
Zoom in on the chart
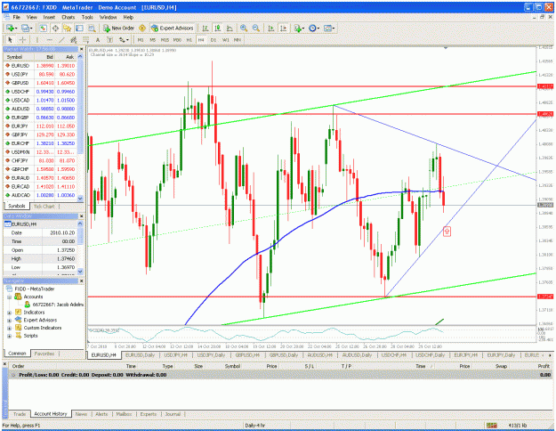[x=244, y=28]
